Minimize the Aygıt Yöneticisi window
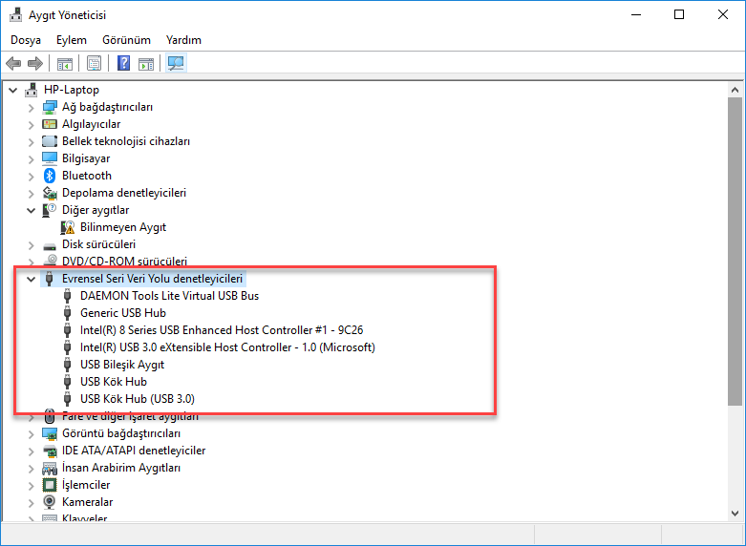 pyautogui.click(x=636, y=14)
